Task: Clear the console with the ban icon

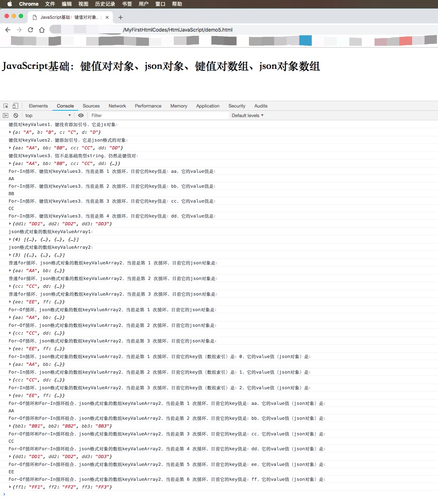Action: coord(16,115)
